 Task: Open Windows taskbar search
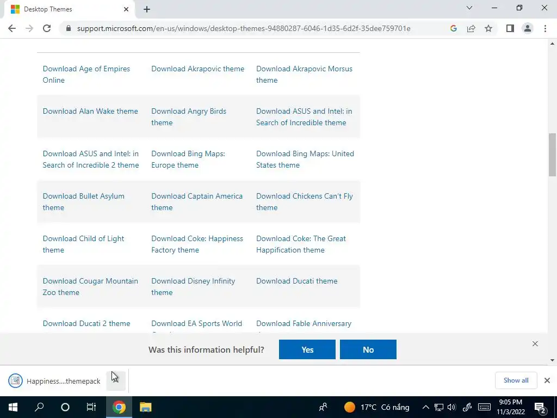tap(39, 407)
